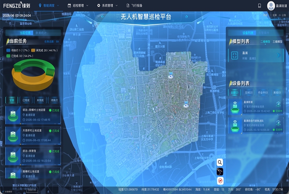
Task: Filter devices by 空闲
Action: pyautogui.click(x=249, y=92)
